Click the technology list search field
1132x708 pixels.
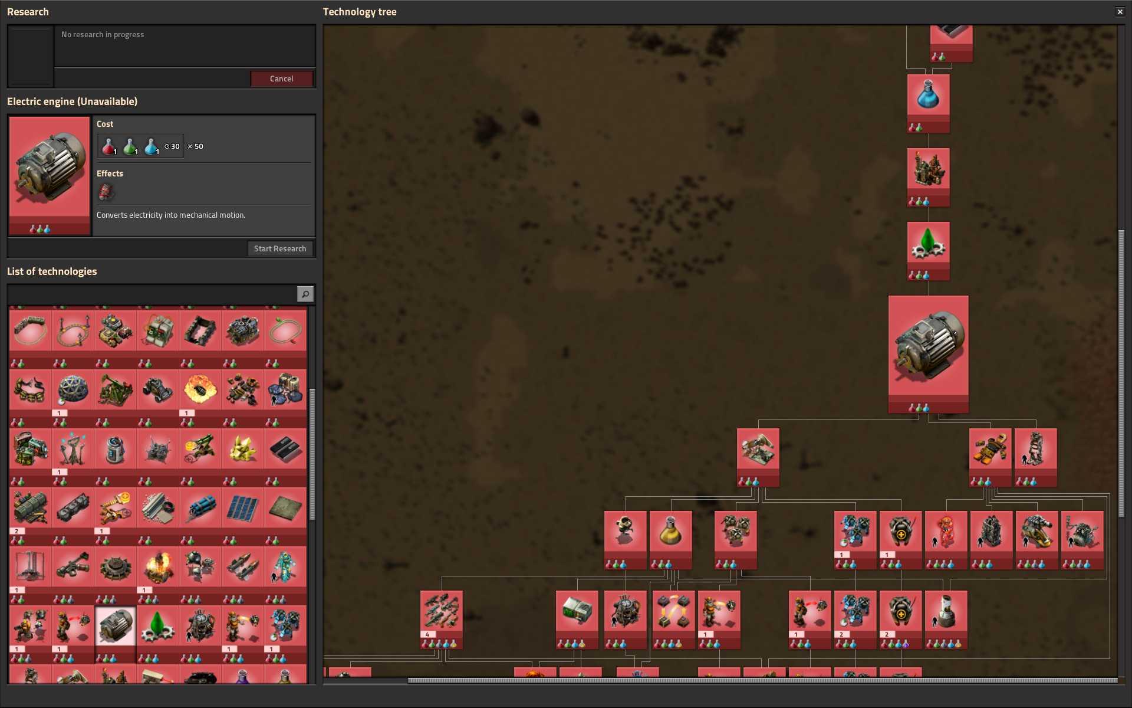[152, 294]
